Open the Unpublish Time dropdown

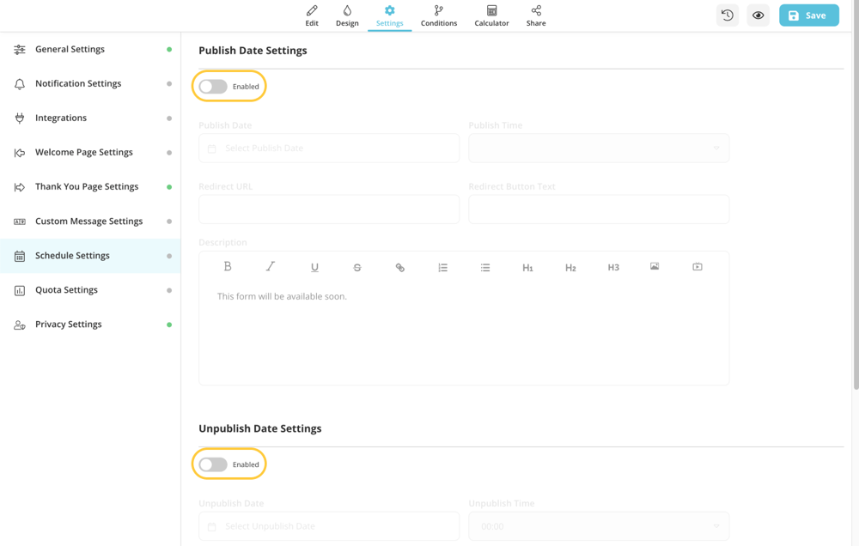pyautogui.click(x=599, y=526)
